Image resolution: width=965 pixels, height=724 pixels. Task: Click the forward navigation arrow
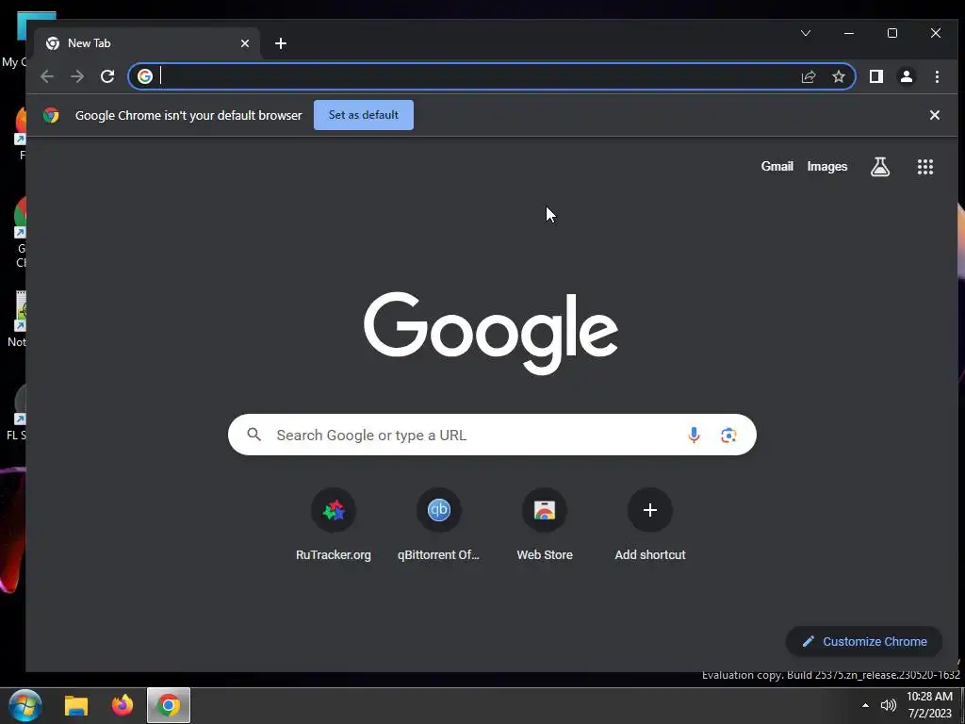coord(77,76)
